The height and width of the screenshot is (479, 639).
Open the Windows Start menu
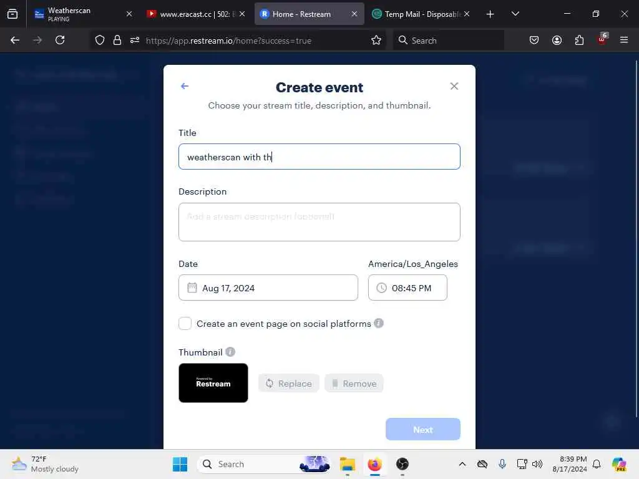(180, 464)
